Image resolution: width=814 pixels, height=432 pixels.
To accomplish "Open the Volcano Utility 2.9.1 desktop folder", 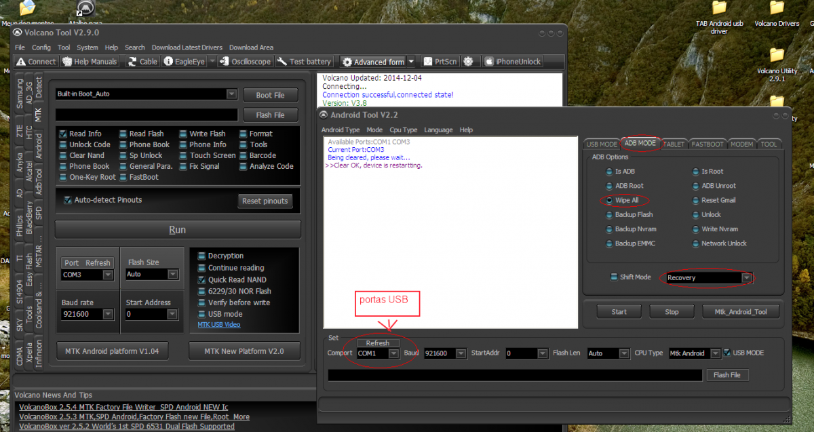I will click(x=777, y=64).
